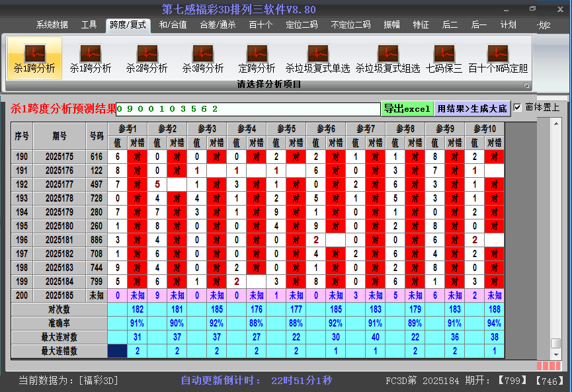This screenshot has height=392, width=572.
Task: Click the 参考5 column header
Action: click(x=286, y=129)
